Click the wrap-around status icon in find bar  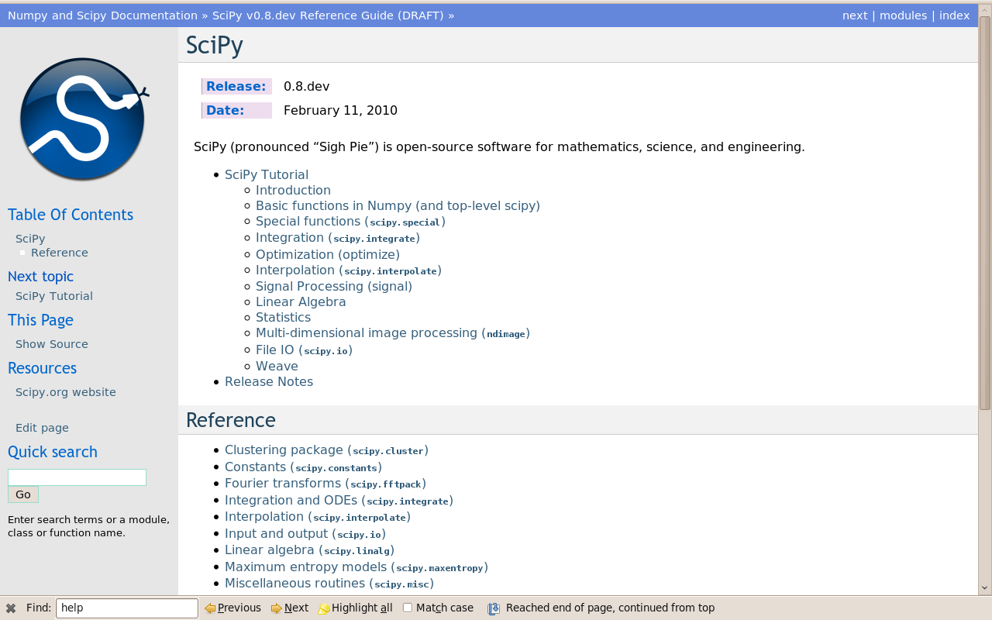tap(494, 608)
